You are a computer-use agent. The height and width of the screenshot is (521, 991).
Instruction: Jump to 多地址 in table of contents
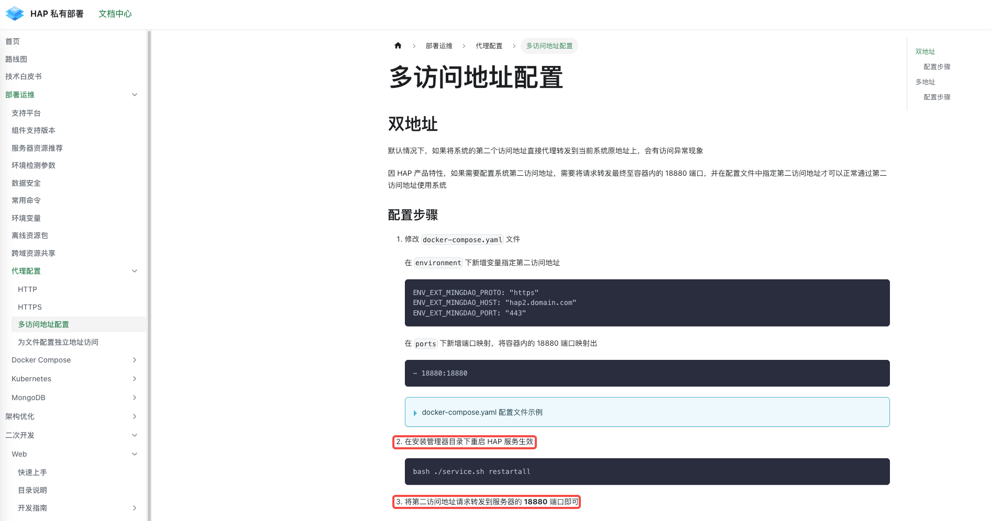(926, 82)
